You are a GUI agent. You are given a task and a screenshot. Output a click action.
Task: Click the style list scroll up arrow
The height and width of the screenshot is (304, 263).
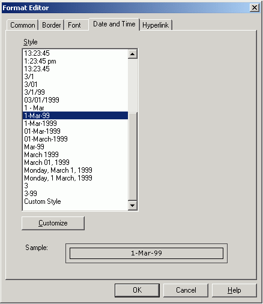133,54
